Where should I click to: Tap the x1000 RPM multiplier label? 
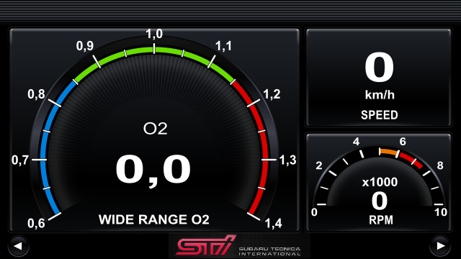click(380, 182)
